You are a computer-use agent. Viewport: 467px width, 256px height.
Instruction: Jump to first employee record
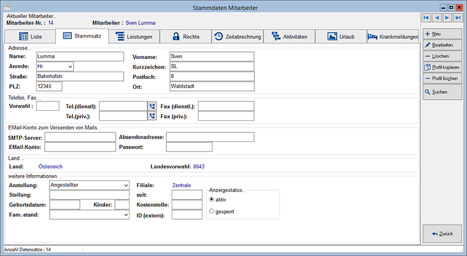tap(426, 17)
